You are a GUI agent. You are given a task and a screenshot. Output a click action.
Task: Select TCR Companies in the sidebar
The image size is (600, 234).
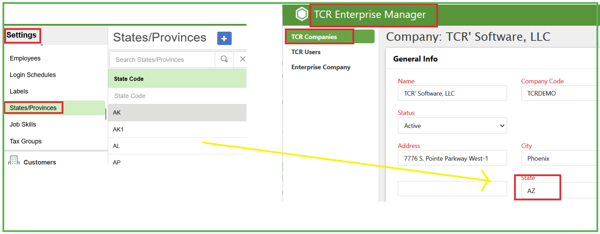pyautogui.click(x=314, y=37)
